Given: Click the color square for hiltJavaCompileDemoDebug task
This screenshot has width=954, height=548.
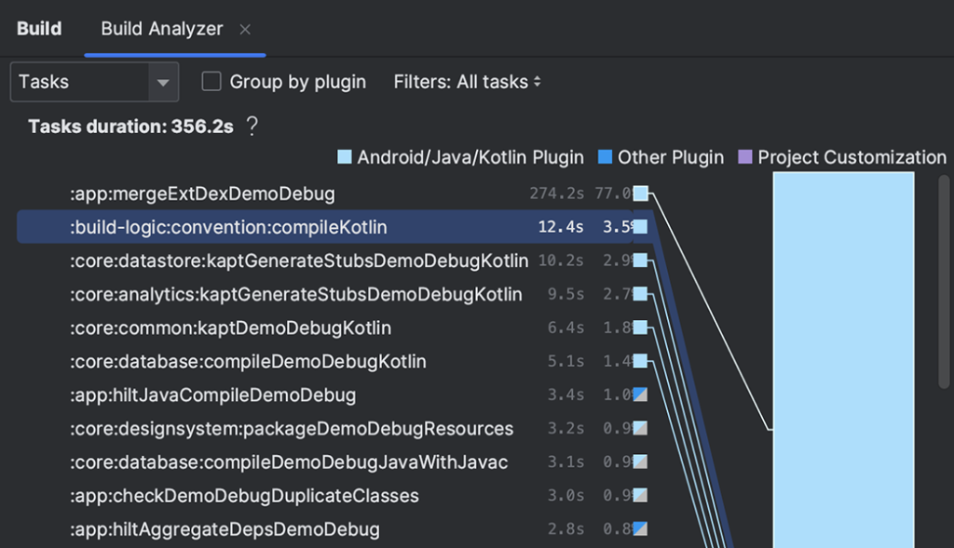Looking at the screenshot, I should (640, 394).
